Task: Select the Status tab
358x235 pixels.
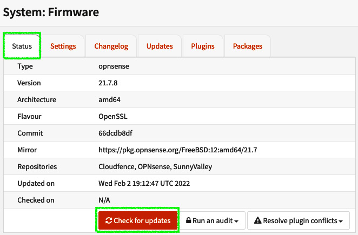Action: 22,46
